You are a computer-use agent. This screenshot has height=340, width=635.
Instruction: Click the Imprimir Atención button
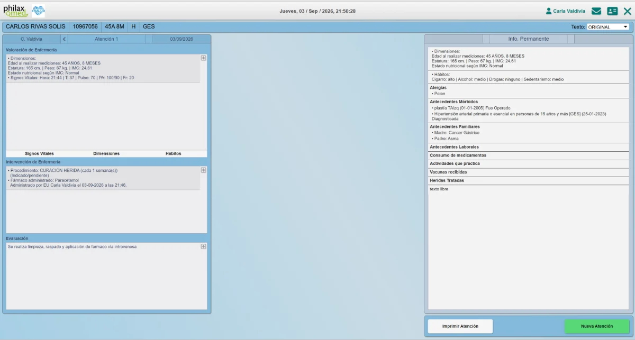460,326
